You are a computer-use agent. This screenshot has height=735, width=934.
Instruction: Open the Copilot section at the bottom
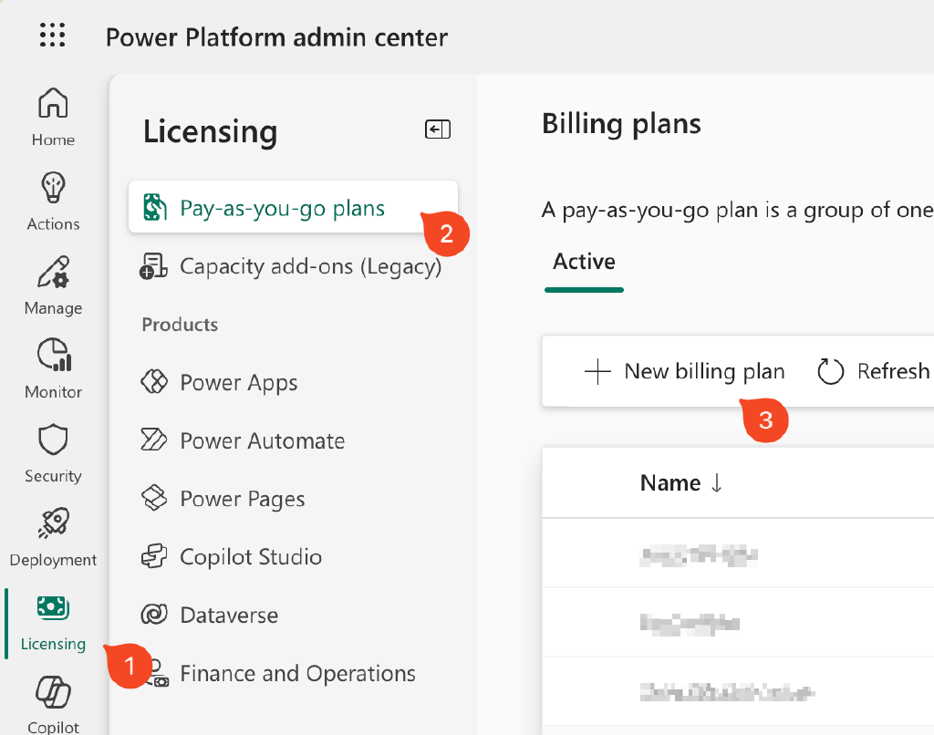(x=52, y=698)
